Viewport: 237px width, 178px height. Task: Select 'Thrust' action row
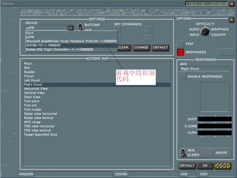coord(97,76)
